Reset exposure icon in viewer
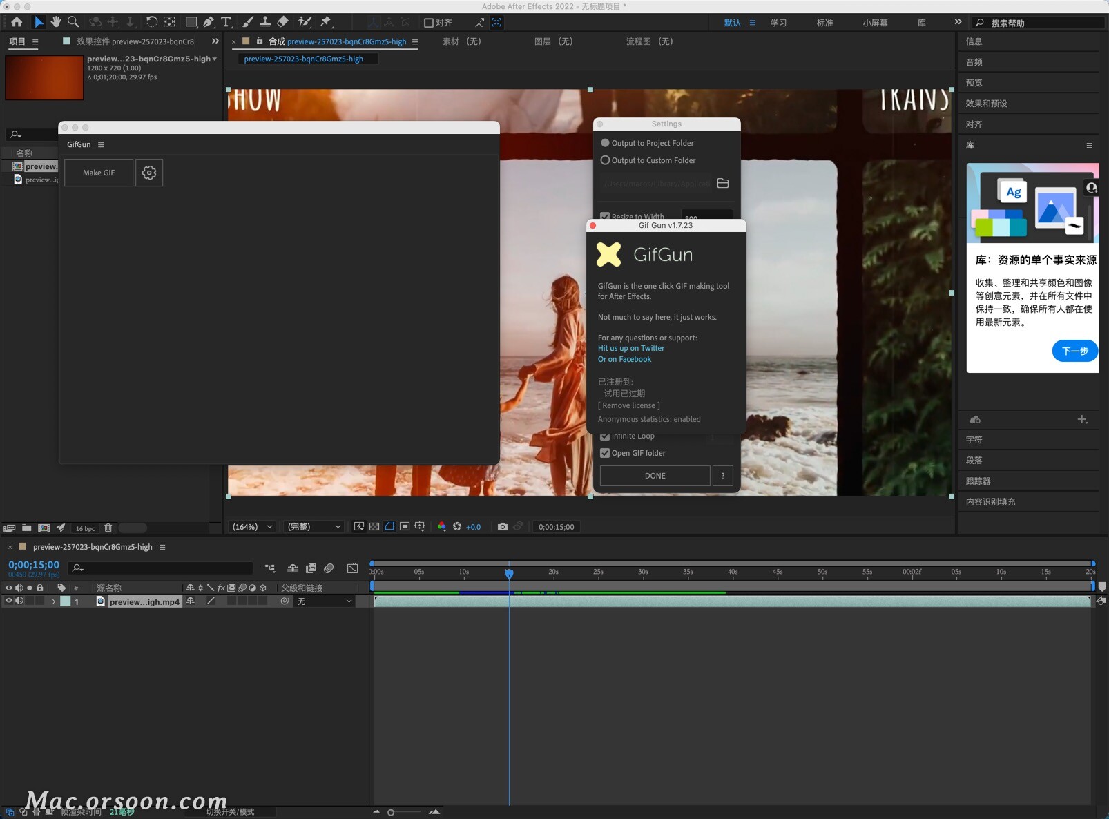Image resolution: width=1109 pixels, height=819 pixels. 457,527
